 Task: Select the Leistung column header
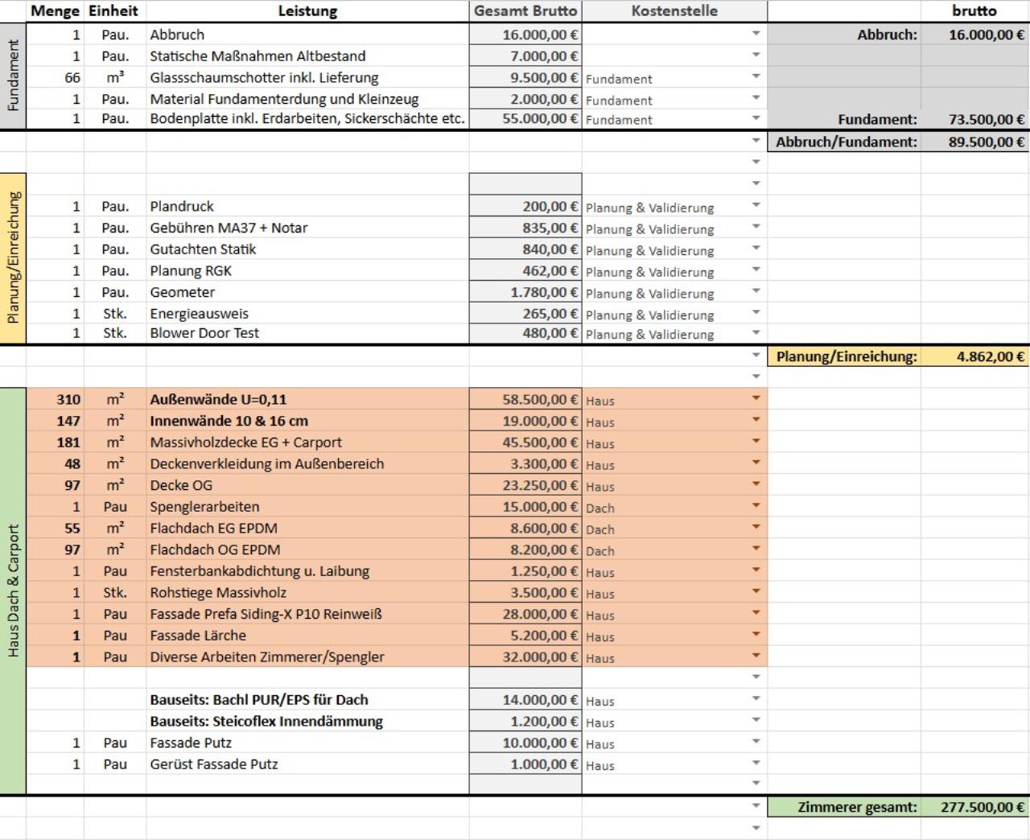(x=307, y=11)
